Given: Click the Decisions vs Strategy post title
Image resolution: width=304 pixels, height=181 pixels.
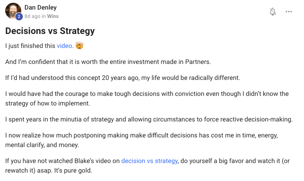Looking at the screenshot, I should [50, 31].
